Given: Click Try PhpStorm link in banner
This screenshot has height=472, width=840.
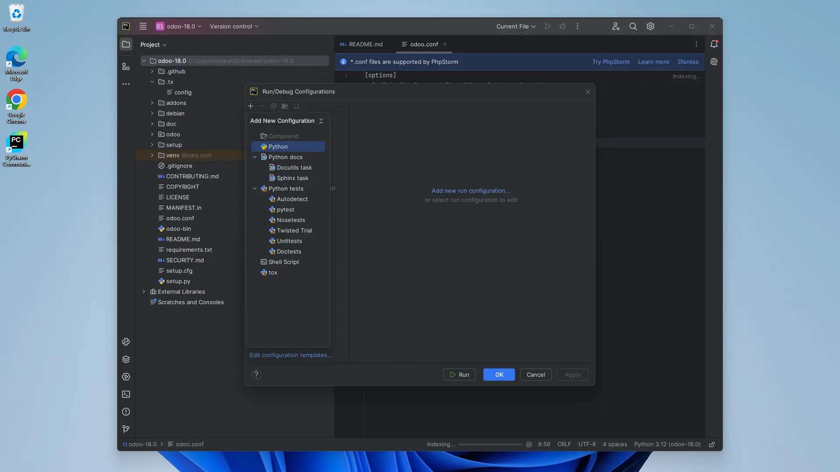Looking at the screenshot, I should click(x=611, y=62).
